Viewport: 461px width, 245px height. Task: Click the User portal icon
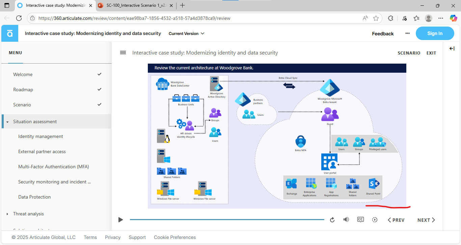point(329,162)
